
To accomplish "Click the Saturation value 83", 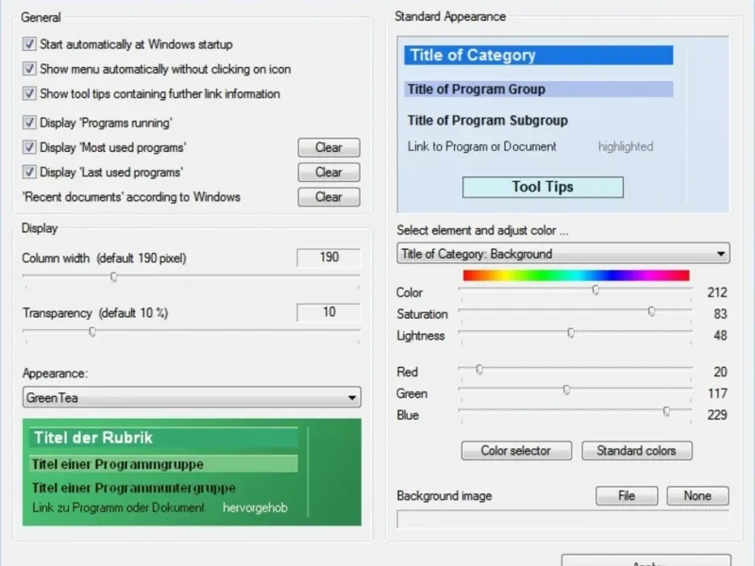I will click(720, 314).
